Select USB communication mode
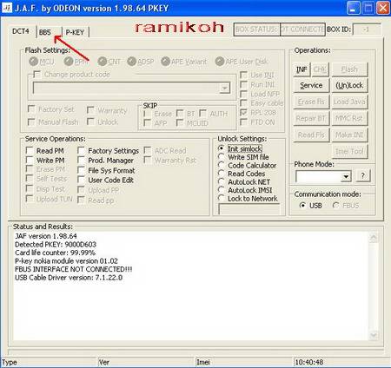 point(302,206)
